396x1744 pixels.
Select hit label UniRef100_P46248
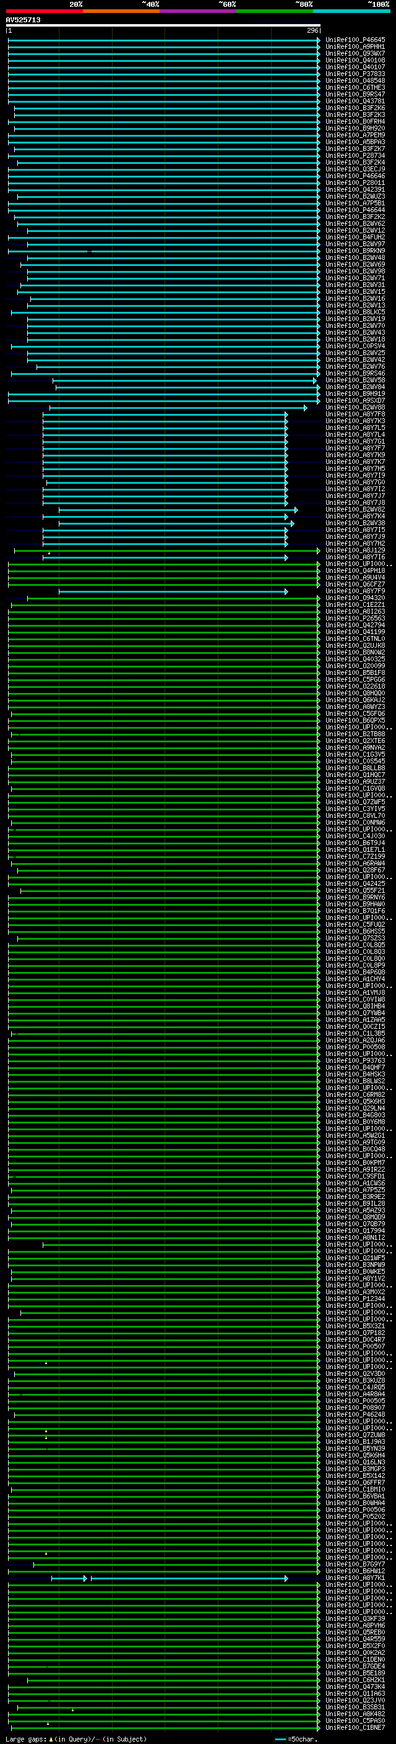(x=355, y=1414)
